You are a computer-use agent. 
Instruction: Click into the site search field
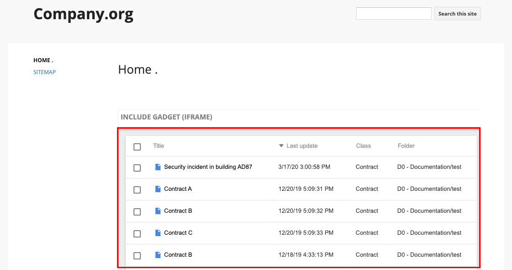[394, 14]
